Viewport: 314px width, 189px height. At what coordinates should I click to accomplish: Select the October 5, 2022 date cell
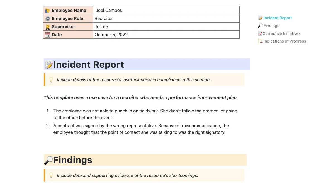click(x=166, y=35)
